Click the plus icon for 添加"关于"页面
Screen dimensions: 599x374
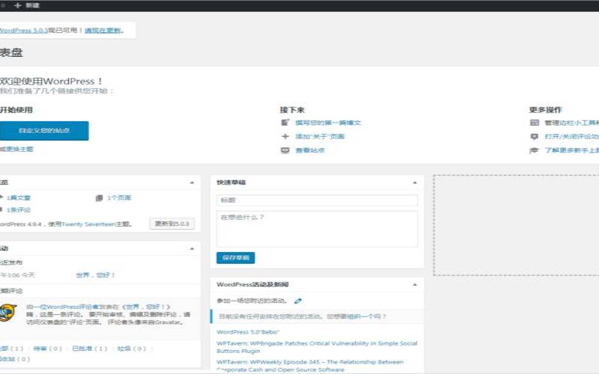(285, 136)
